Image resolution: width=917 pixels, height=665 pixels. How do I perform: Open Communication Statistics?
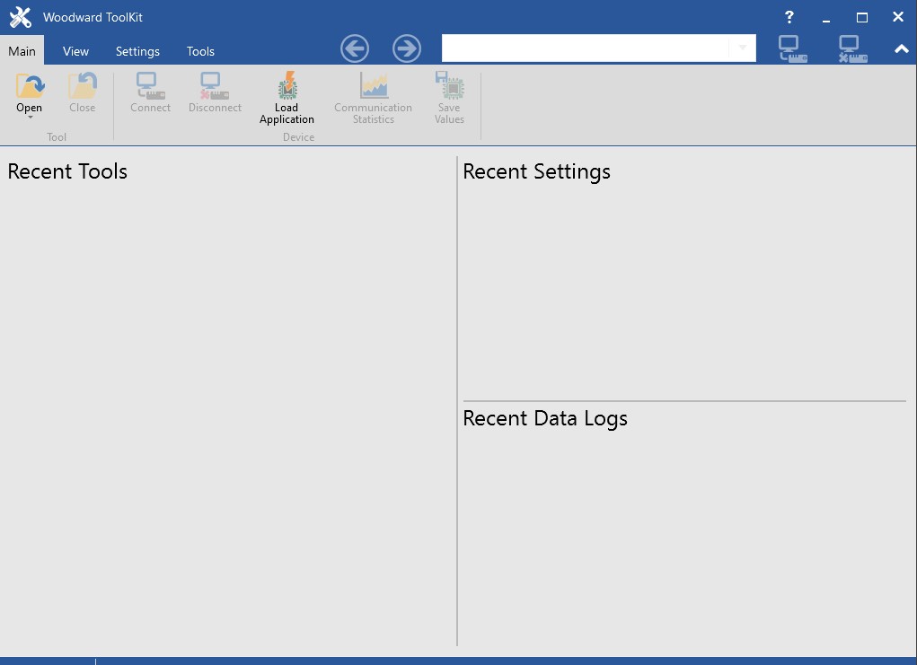[x=373, y=98]
